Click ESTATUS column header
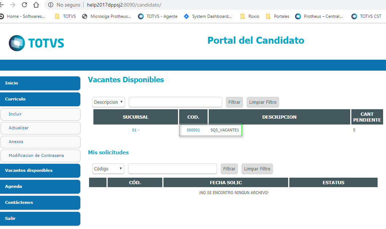386x229 pixels. point(333,182)
